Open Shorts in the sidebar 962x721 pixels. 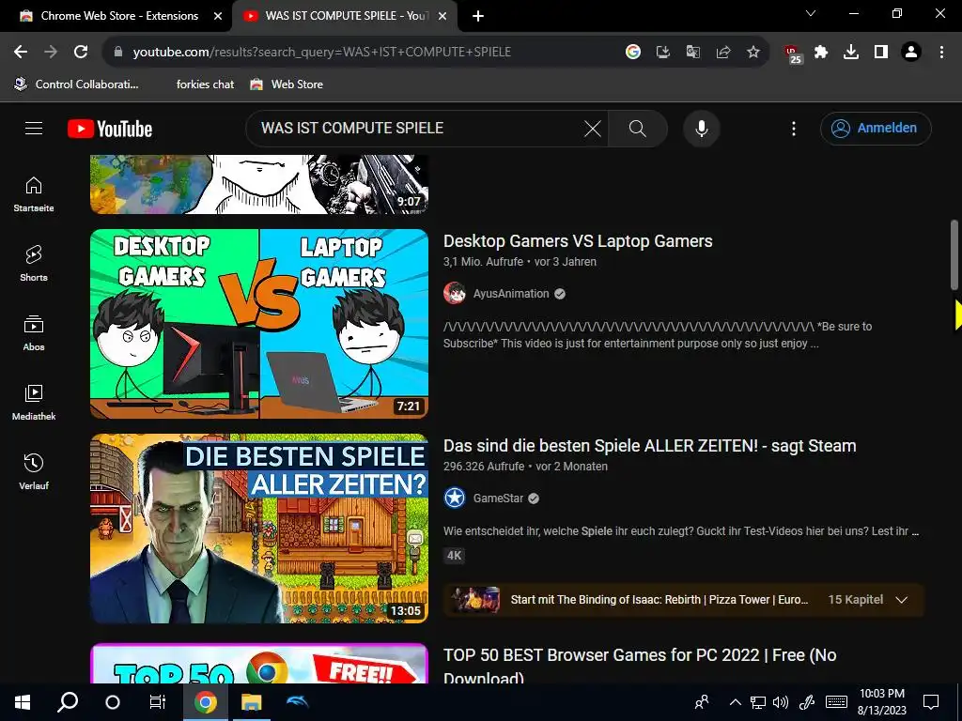(x=34, y=264)
